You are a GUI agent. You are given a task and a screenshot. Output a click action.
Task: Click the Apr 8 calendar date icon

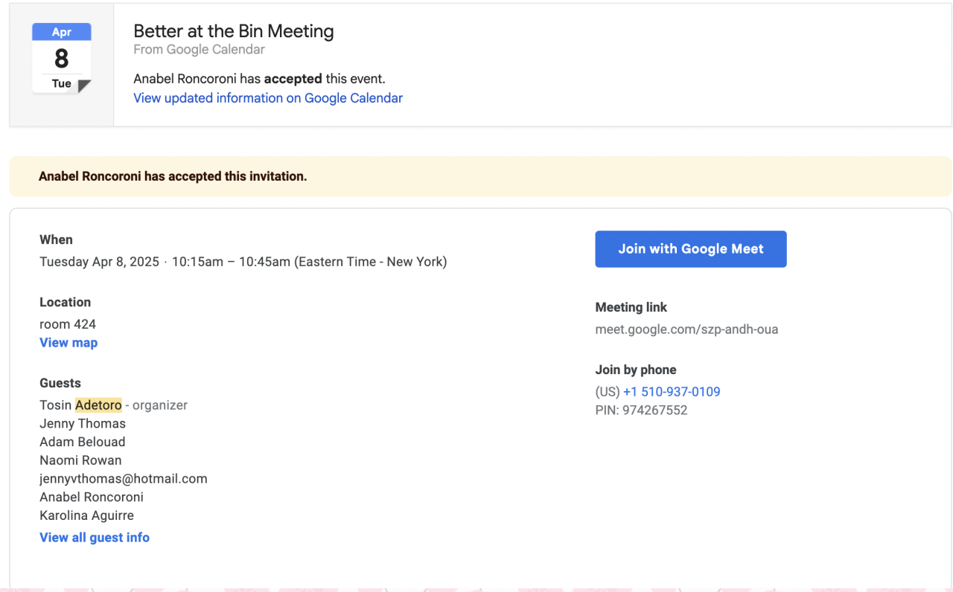click(x=61, y=58)
